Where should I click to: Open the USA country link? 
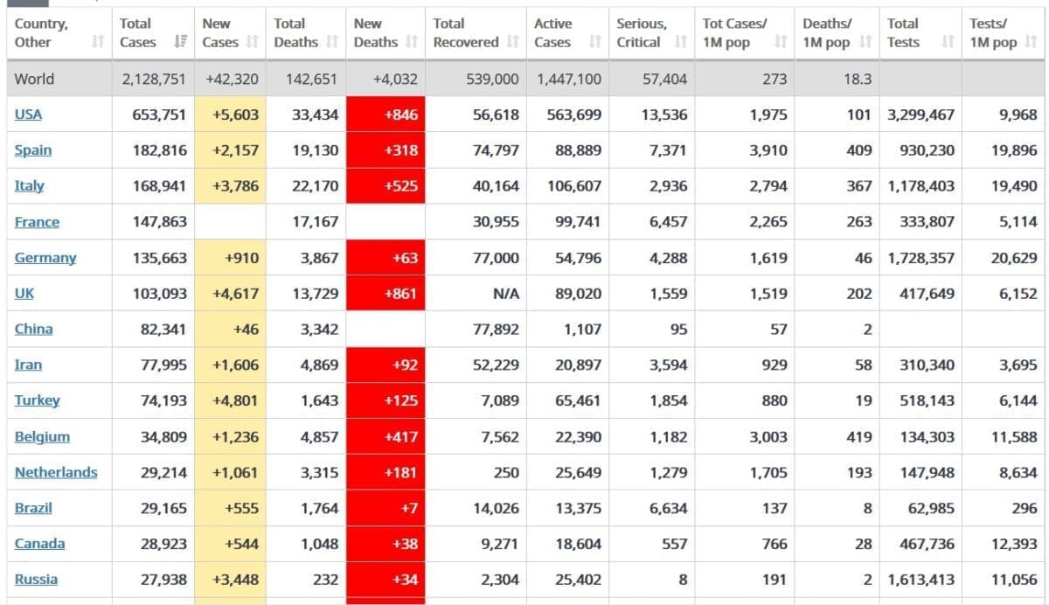point(28,115)
